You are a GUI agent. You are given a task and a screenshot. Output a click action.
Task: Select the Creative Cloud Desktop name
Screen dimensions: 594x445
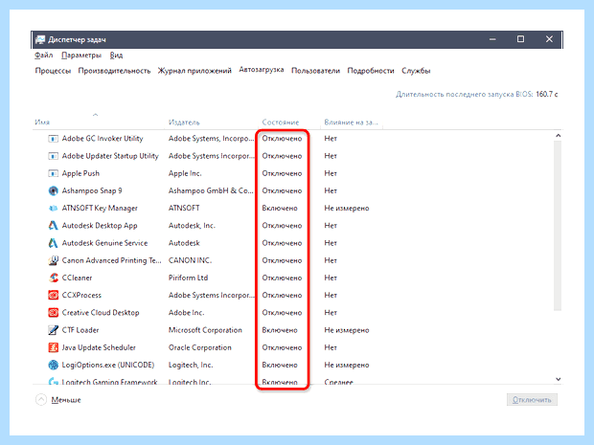101,313
